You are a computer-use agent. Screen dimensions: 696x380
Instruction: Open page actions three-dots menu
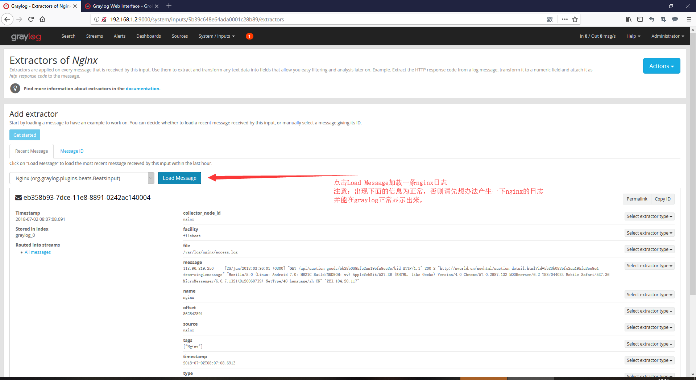click(x=564, y=19)
